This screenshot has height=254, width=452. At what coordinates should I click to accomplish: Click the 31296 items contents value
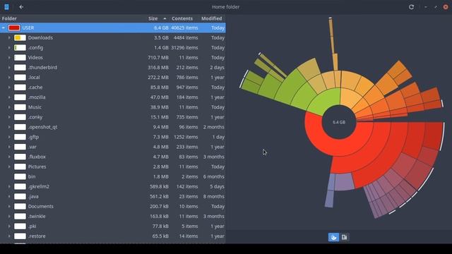point(184,47)
